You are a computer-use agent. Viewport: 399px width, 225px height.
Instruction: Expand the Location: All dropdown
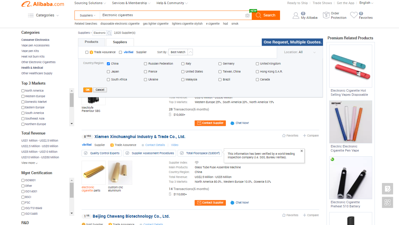[300, 52]
